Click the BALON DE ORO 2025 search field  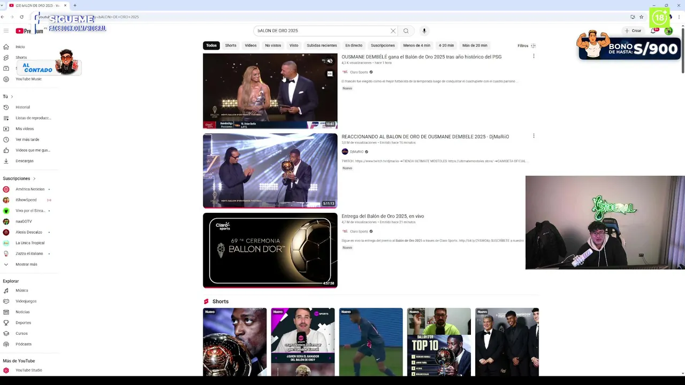click(x=321, y=31)
